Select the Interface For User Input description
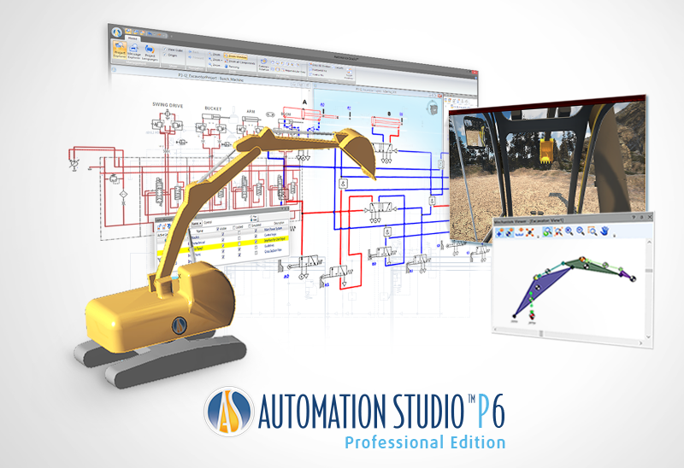The width and height of the screenshot is (684, 468). (274, 240)
